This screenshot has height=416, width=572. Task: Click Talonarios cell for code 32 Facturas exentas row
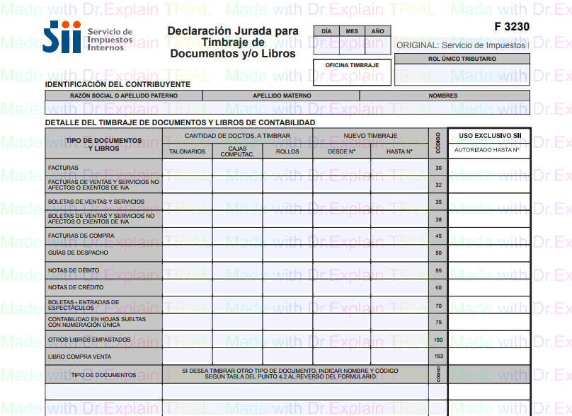[188, 185]
